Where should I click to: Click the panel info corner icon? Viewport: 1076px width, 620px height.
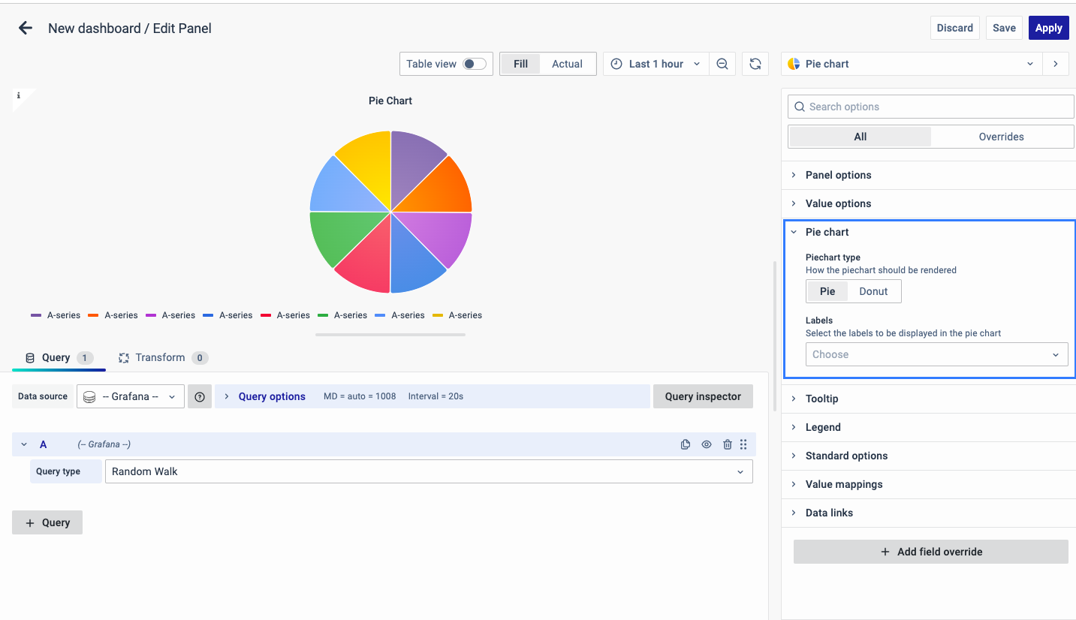[19, 96]
